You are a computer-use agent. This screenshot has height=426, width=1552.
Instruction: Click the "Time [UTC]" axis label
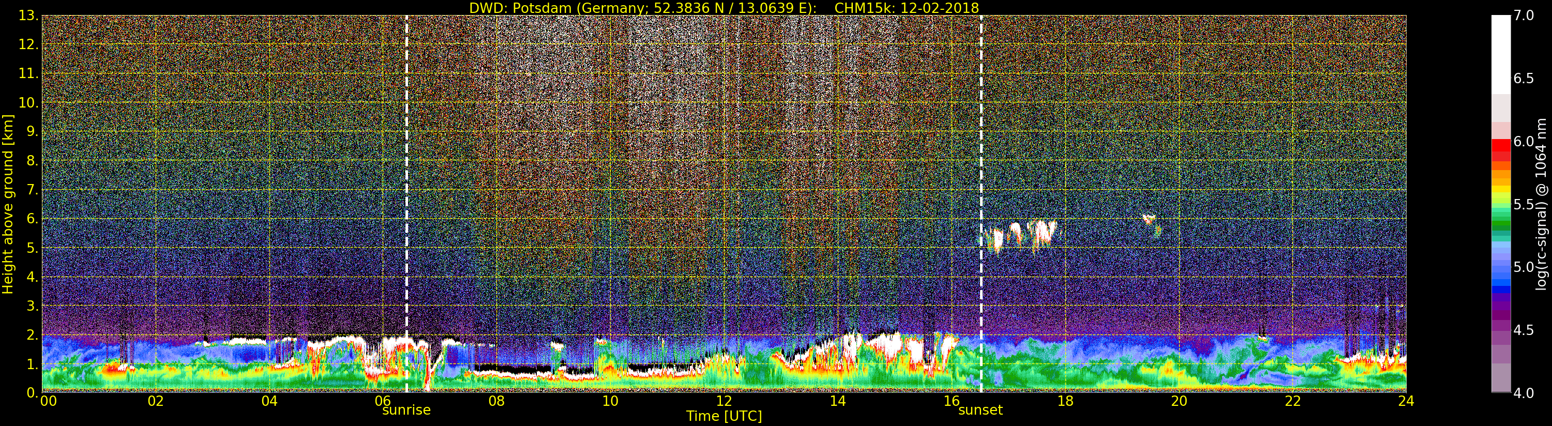pyautogui.click(x=724, y=416)
